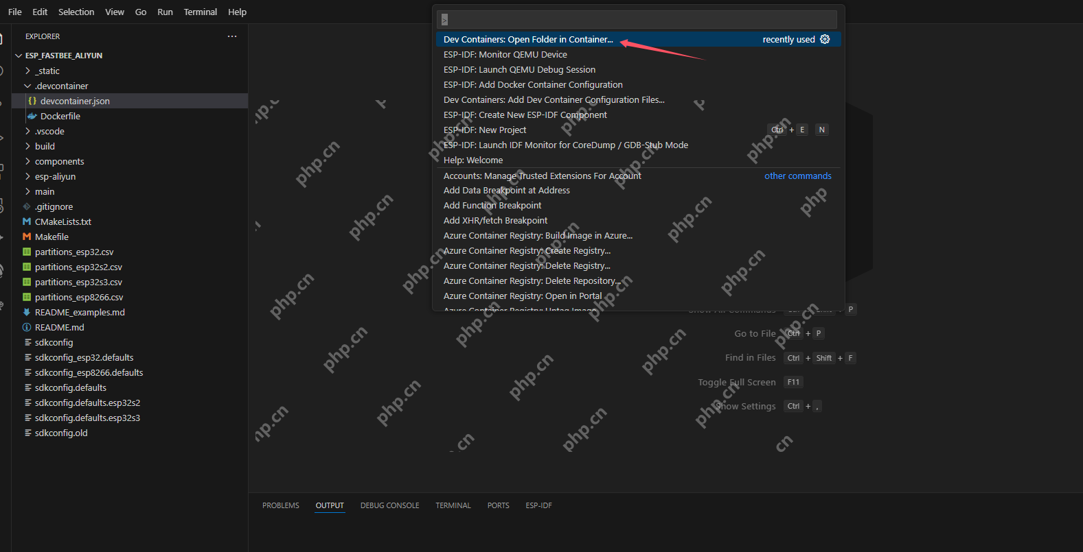Viewport: 1083px width, 552px height.
Task: Click the README.md info icon
Action: (x=27, y=327)
